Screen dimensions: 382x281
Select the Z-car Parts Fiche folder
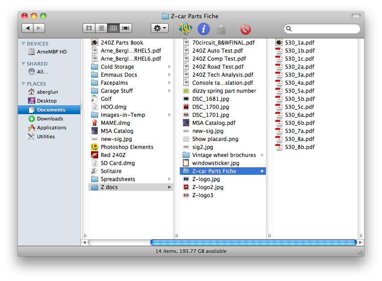tap(223, 171)
